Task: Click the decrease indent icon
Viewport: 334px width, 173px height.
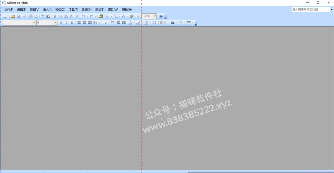Action: pos(118,23)
